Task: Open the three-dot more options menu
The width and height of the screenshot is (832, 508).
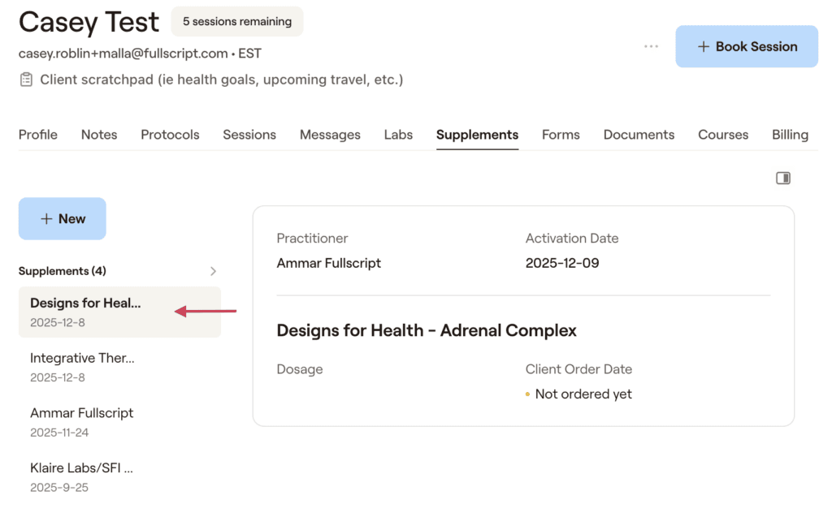Action: [651, 46]
